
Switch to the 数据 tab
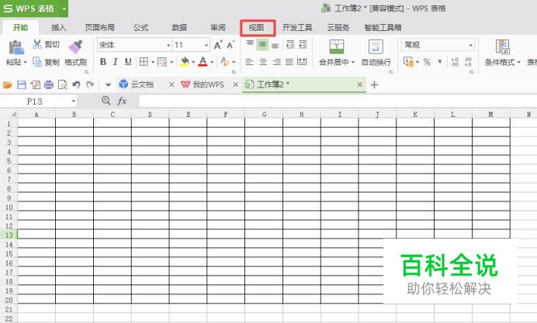179,28
